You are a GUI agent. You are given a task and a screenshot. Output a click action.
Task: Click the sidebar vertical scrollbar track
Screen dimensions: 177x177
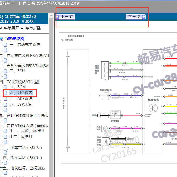coord(51,97)
